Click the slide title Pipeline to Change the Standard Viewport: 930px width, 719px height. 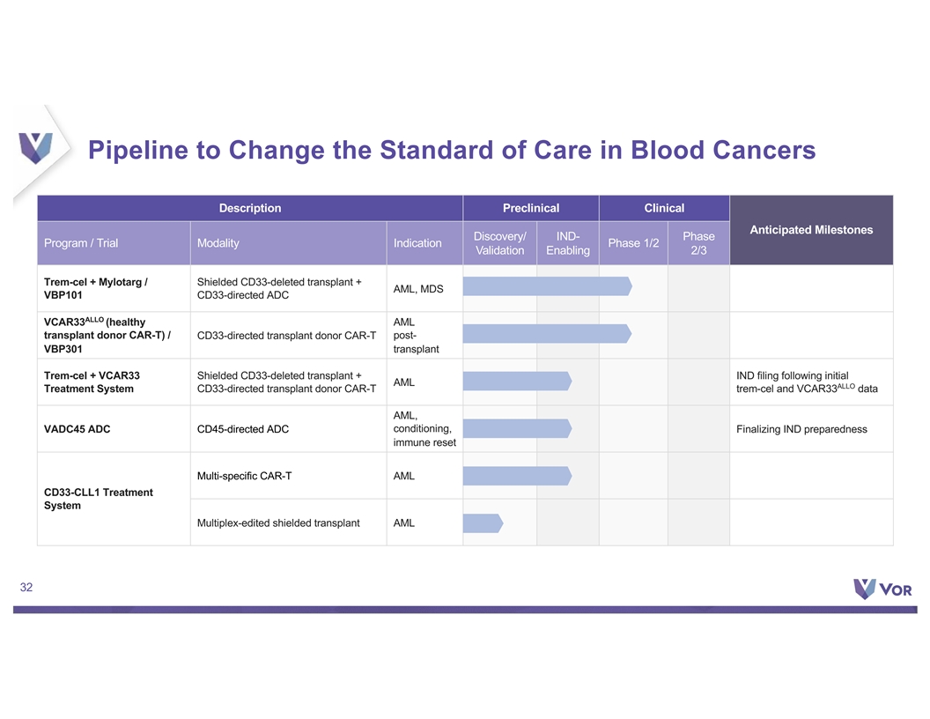[452, 150]
